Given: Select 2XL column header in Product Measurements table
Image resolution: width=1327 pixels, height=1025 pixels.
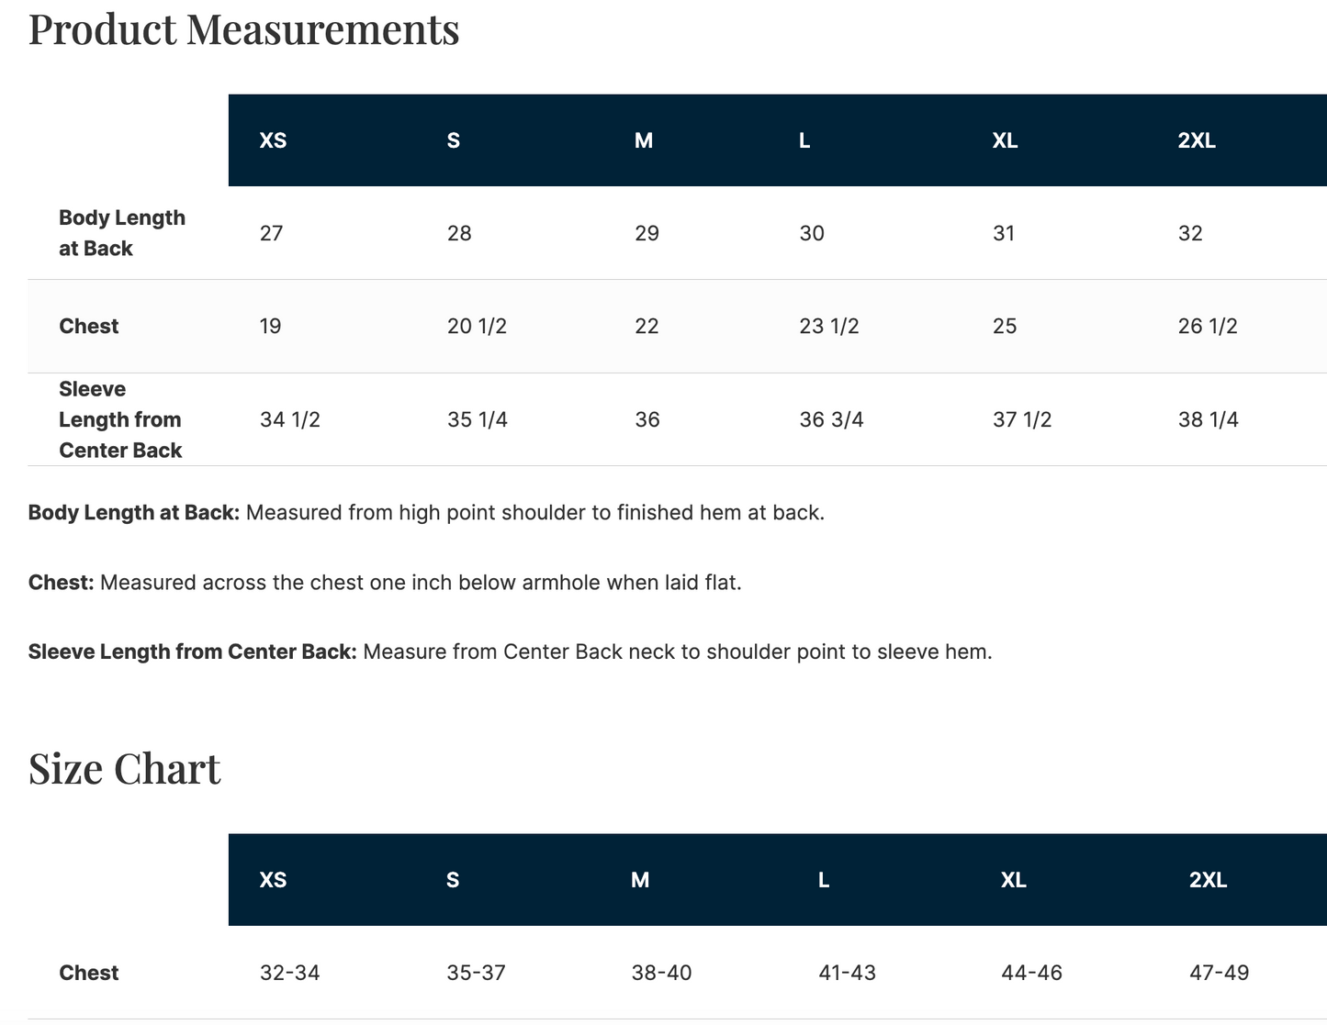Looking at the screenshot, I should (1197, 140).
